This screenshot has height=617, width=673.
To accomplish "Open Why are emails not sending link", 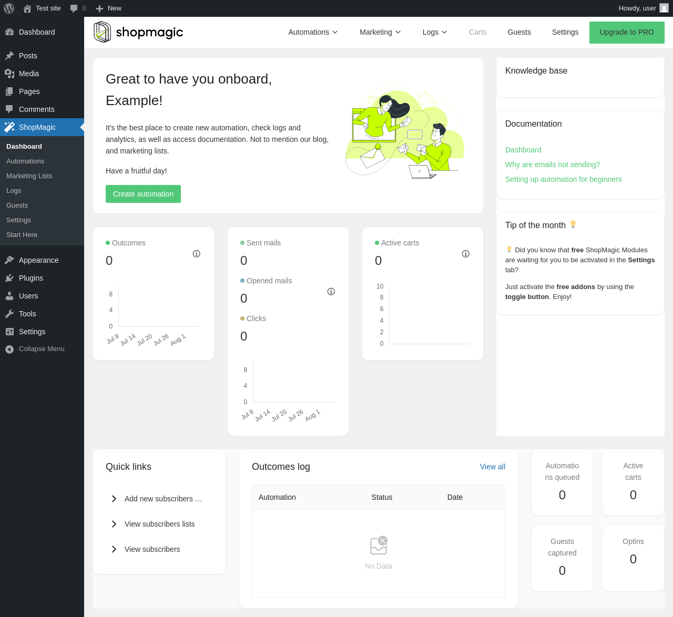I will pyautogui.click(x=553, y=164).
